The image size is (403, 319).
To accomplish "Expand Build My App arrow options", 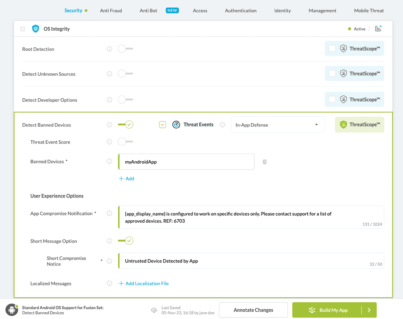I will (369, 310).
